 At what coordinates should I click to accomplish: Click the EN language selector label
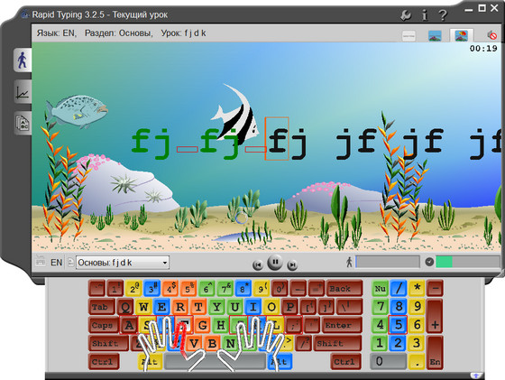(56, 263)
